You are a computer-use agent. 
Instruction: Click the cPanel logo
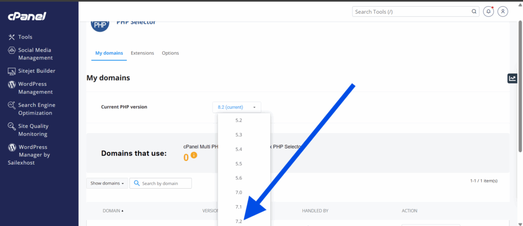pos(27,16)
